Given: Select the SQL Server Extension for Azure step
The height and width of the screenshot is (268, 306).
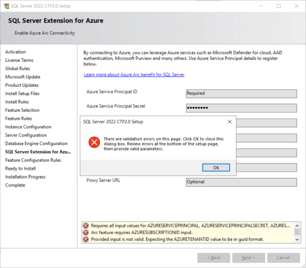Looking at the screenshot, I should [x=38, y=152].
